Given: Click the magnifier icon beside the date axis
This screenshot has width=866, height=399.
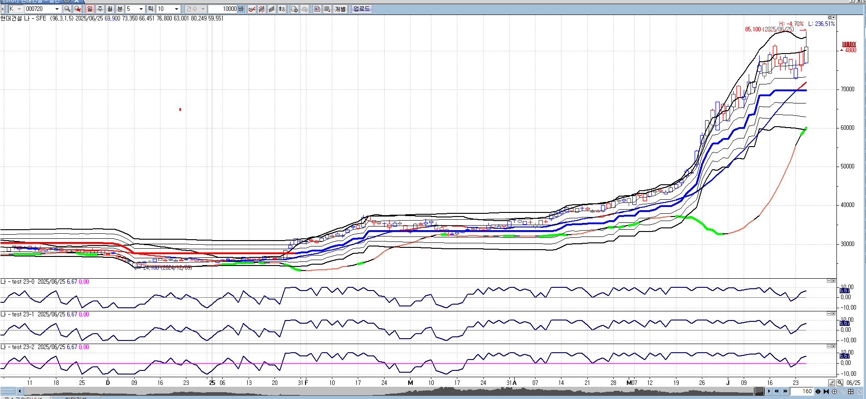Looking at the screenshot, I should point(840,383).
